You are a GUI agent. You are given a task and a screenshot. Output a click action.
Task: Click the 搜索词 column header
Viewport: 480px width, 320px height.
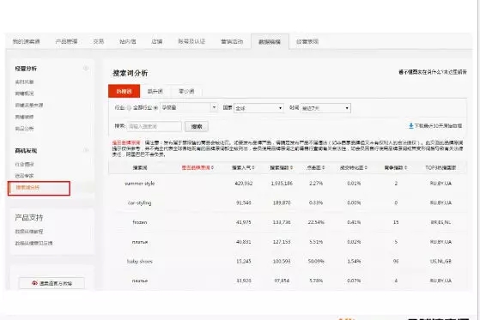coord(140,167)
